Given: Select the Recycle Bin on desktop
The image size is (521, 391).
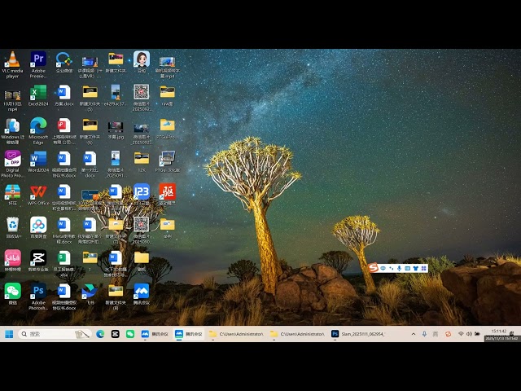Looking at the screenshot, I should click(x=12, y=228).
